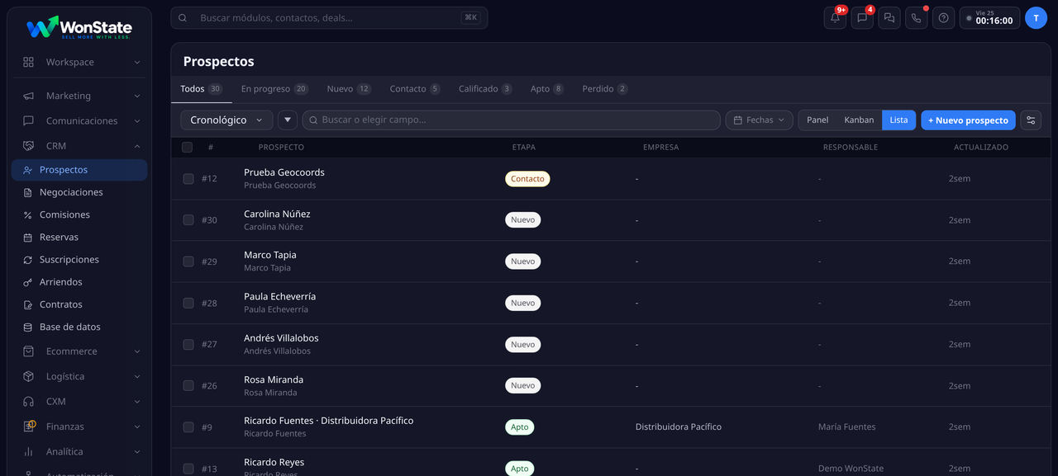
Task: Open the chat messages icon with badge 4
Action: [x=862, y=18]
